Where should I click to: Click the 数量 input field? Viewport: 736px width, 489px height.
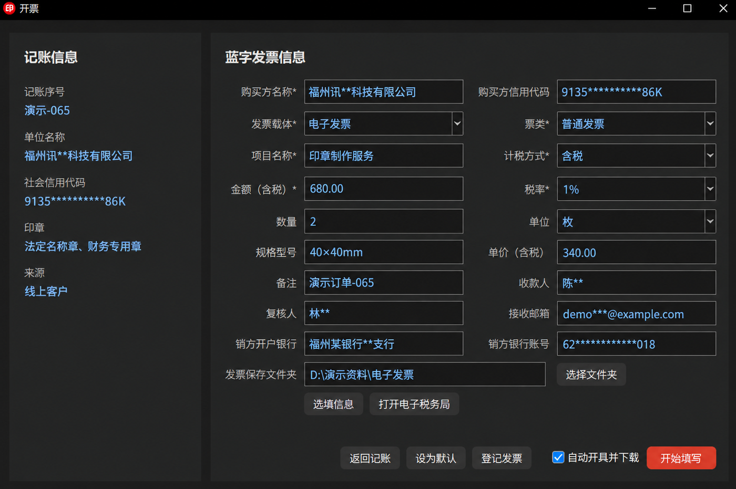pyautogui.click(x=384, y=221)
